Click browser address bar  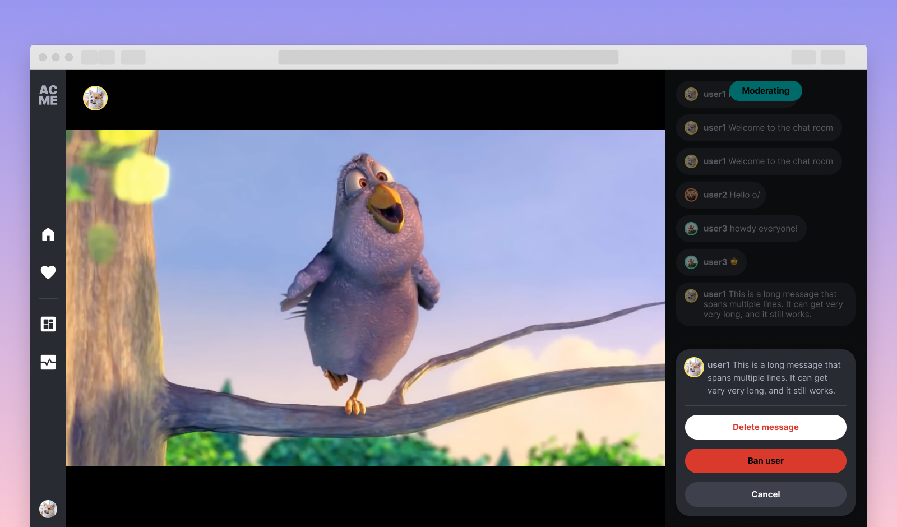(449, 57)
